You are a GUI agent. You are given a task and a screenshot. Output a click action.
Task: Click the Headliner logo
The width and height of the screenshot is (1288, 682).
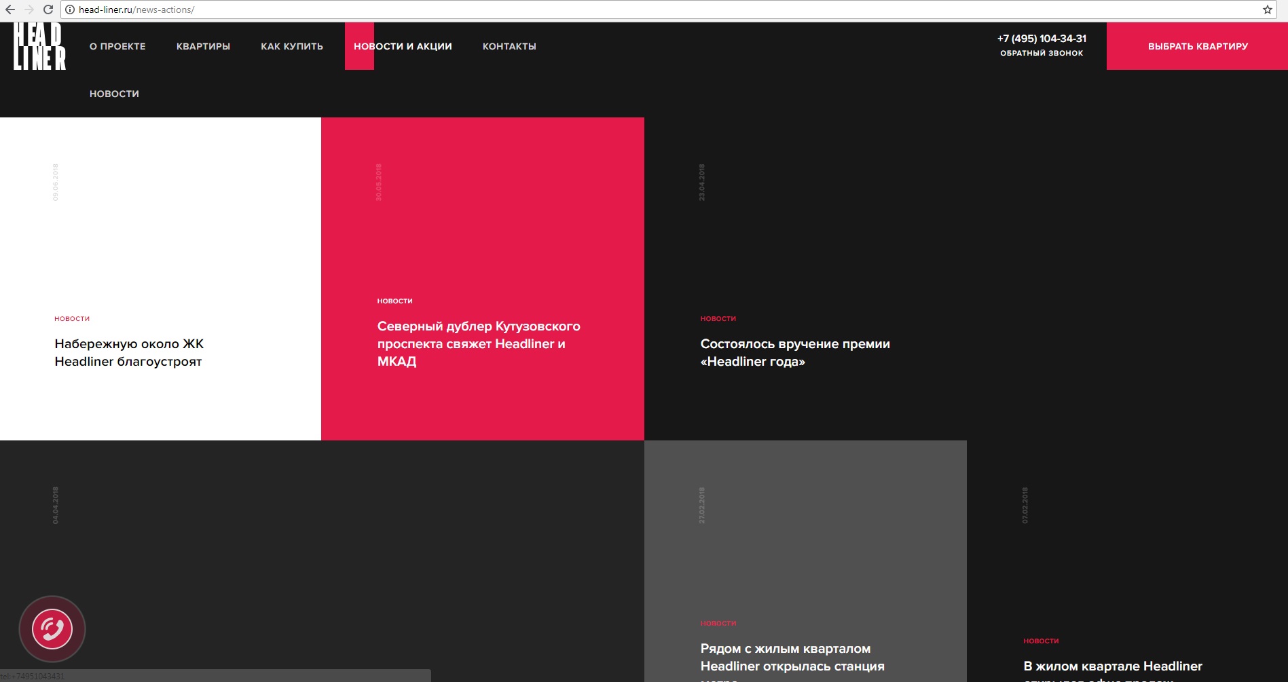[x=39, y=46]
